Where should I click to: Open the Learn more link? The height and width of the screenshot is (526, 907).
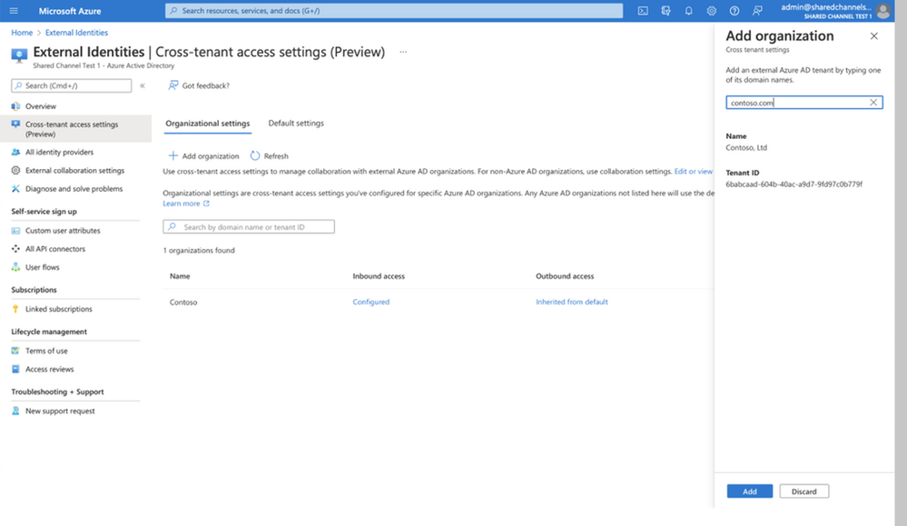(186, 203)
